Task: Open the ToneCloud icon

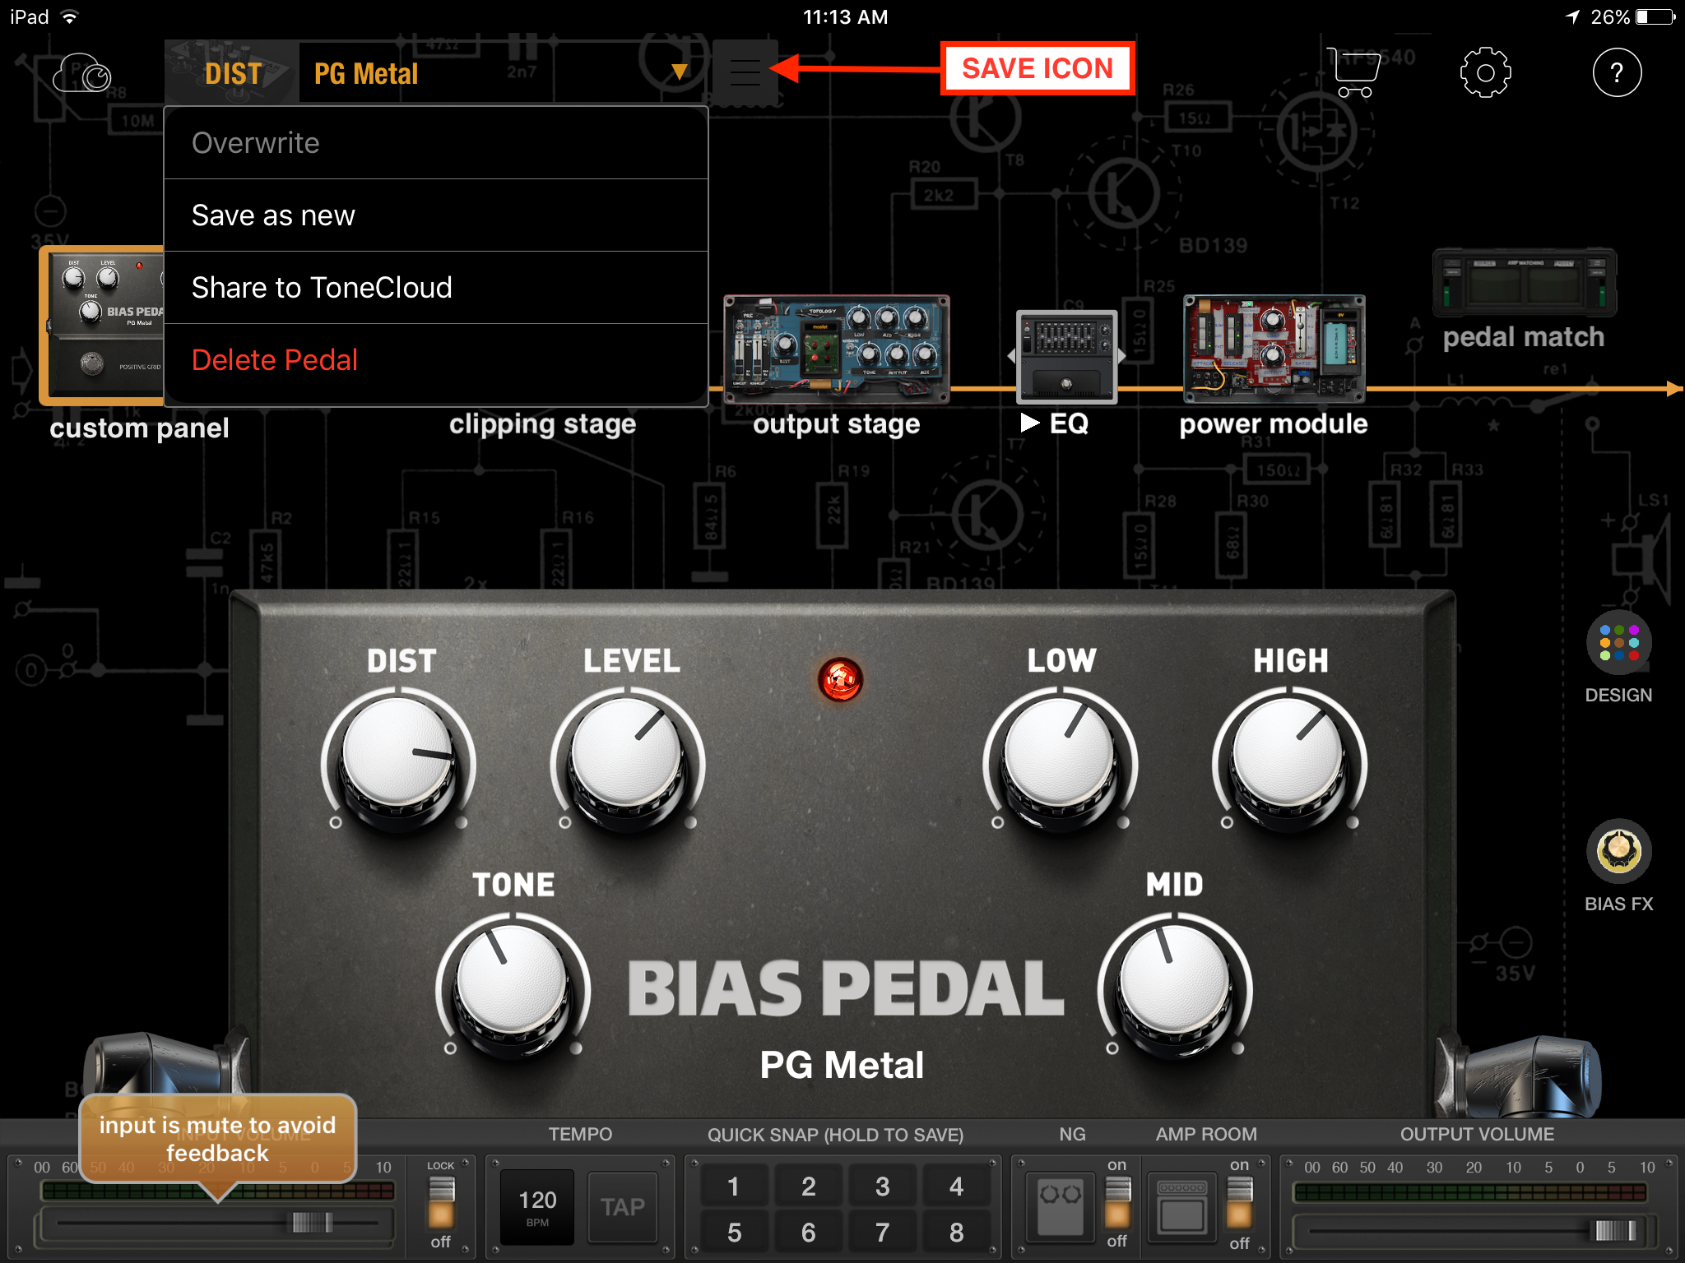Action: point(82,74)
